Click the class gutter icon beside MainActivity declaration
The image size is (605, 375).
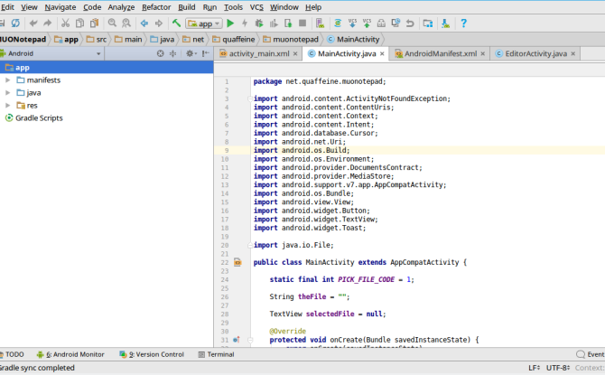[237, 262]
